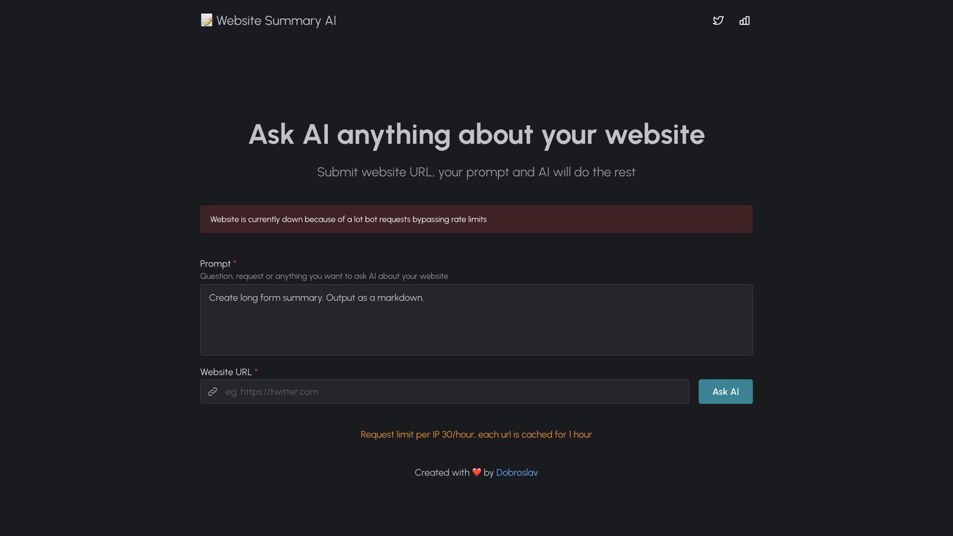Click the chain link icon in the URL field
953x536 pixels.
[x=213, y=392]
